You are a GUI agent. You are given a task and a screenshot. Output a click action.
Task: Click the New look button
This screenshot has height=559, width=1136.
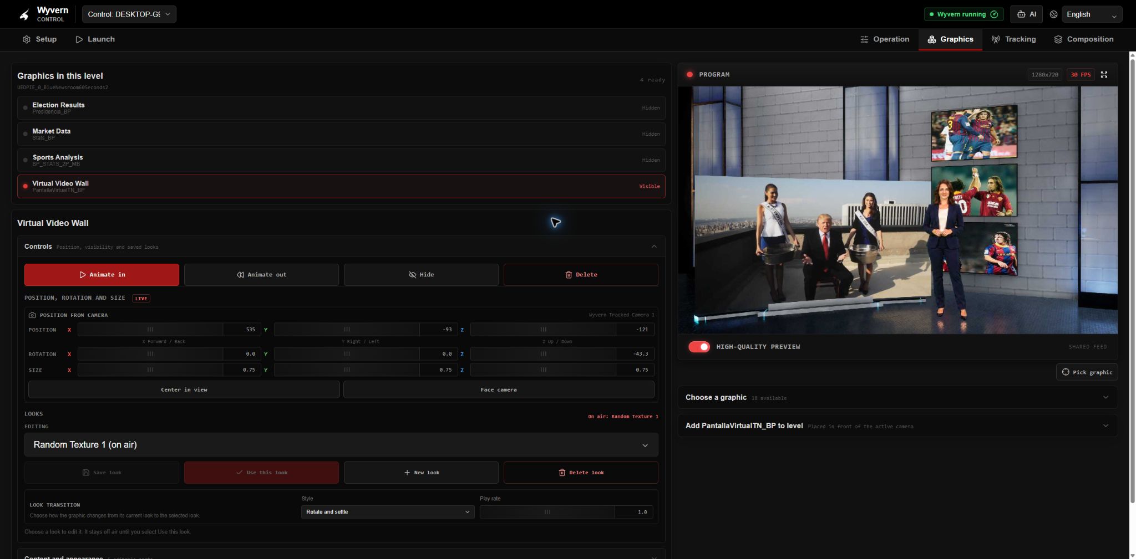(x=421, y=473)
